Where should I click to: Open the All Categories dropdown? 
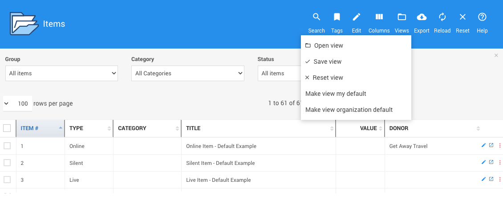(x=187, y=74)
